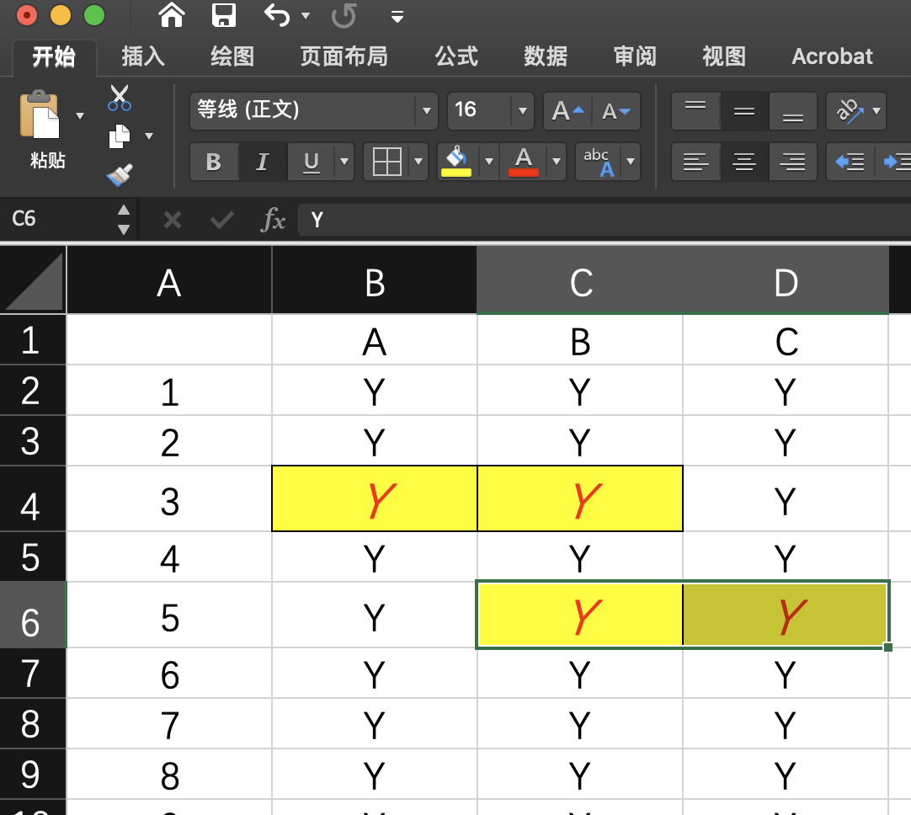Click the right-align text icon
The image size is (911, 815).
[x=792, y=162]
